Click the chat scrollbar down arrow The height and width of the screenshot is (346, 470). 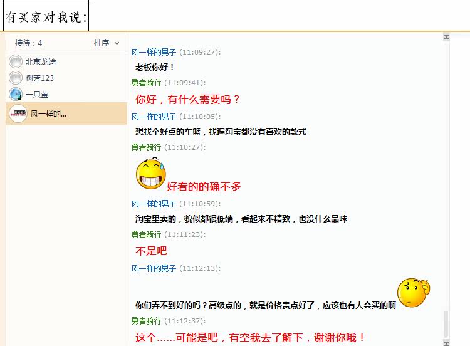click(x=446, y=343)
